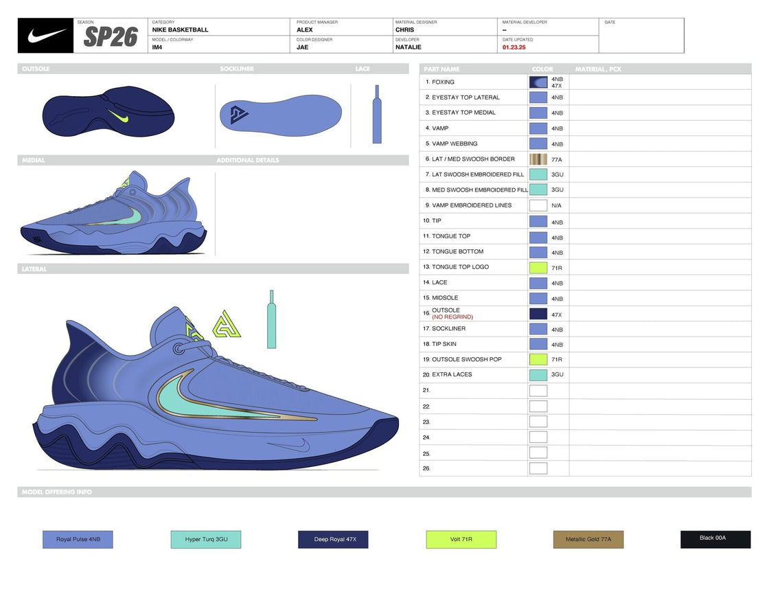The image size is (769, 594).
Task: Click the N/A color code
Action: tap(556, 205)
